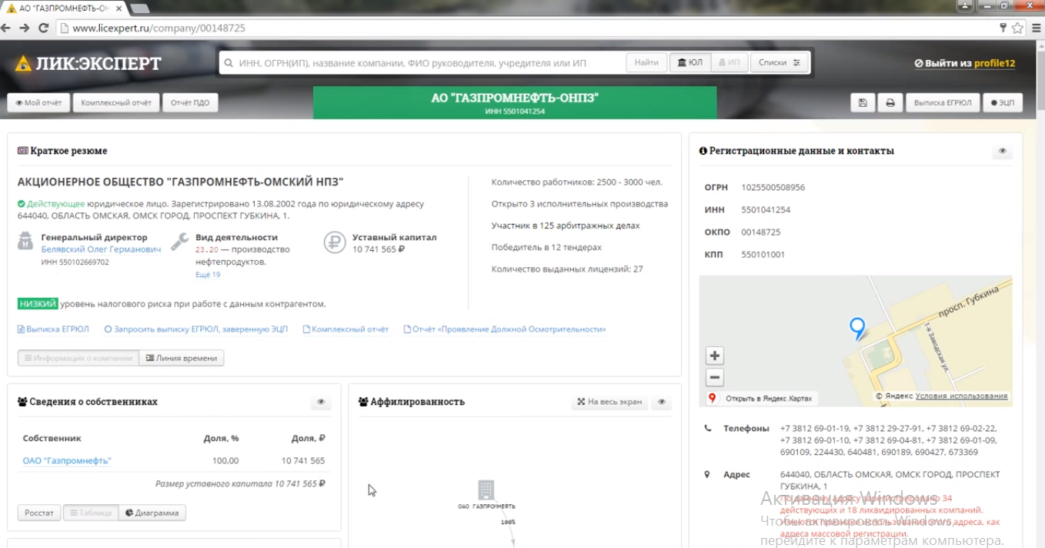The height and width of the screenshot is (548, 1045).
Task: Switch to Линия времени tab
Action: [x=182, y=358]
